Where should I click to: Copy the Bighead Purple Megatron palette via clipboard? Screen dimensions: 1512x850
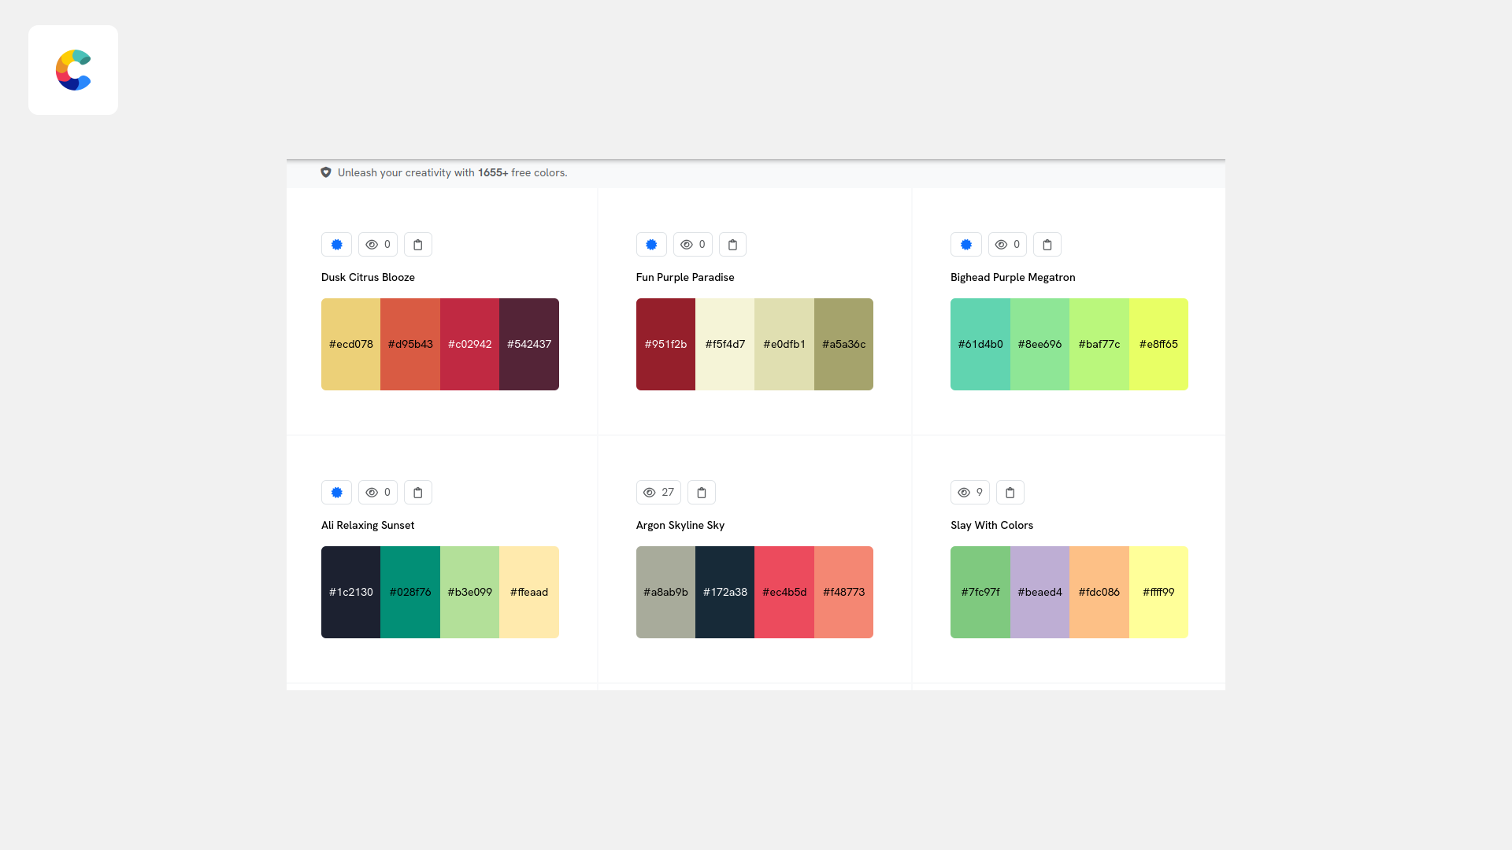tap(1047, 245)
